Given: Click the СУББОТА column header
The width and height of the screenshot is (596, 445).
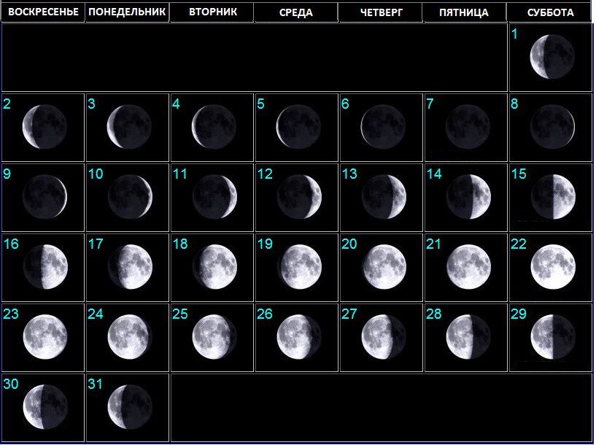Looking at the screenshot, I should pos(549,12).
